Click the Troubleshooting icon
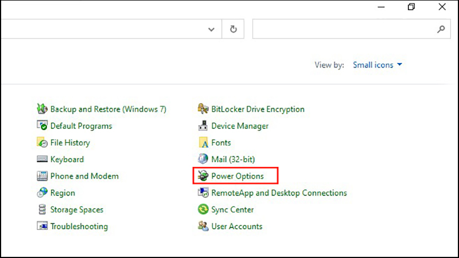 pyautogui.click(x=42, y=226)
